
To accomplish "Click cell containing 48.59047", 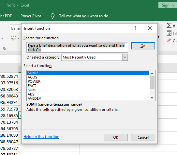I will tap(9, 142).
